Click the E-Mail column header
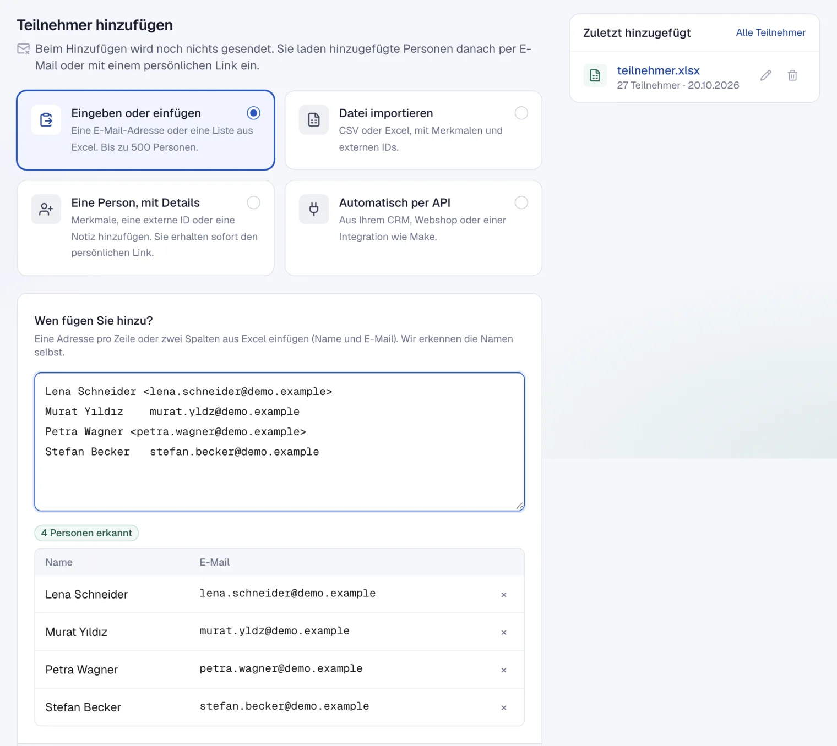Viewport: 837px width, 746px height. coord(215,562)
